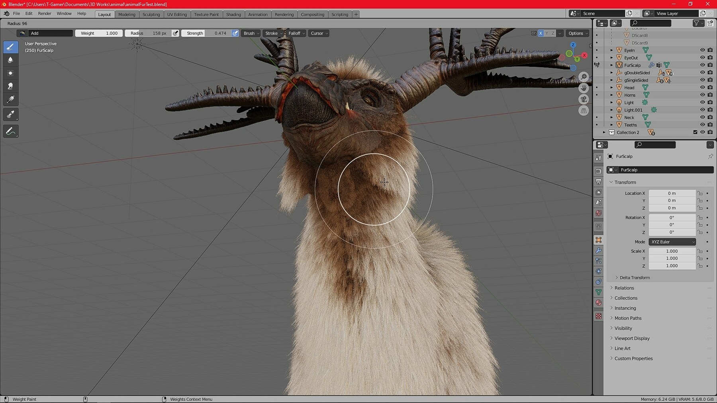Click the Scale X input field

[672, 251]
